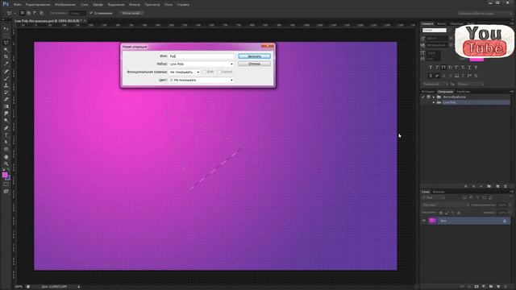Toggle the Автообработка set checkmark

pos(423,97)
